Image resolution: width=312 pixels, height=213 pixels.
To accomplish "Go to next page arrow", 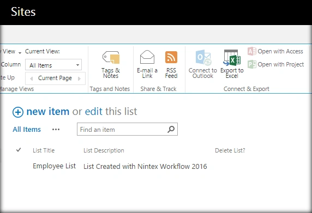I will pyautogui.click(x=79, y=78).
